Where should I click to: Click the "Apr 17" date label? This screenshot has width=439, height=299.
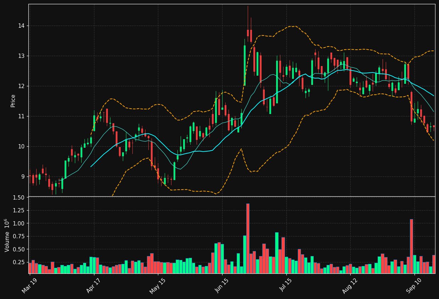(94, 286)
